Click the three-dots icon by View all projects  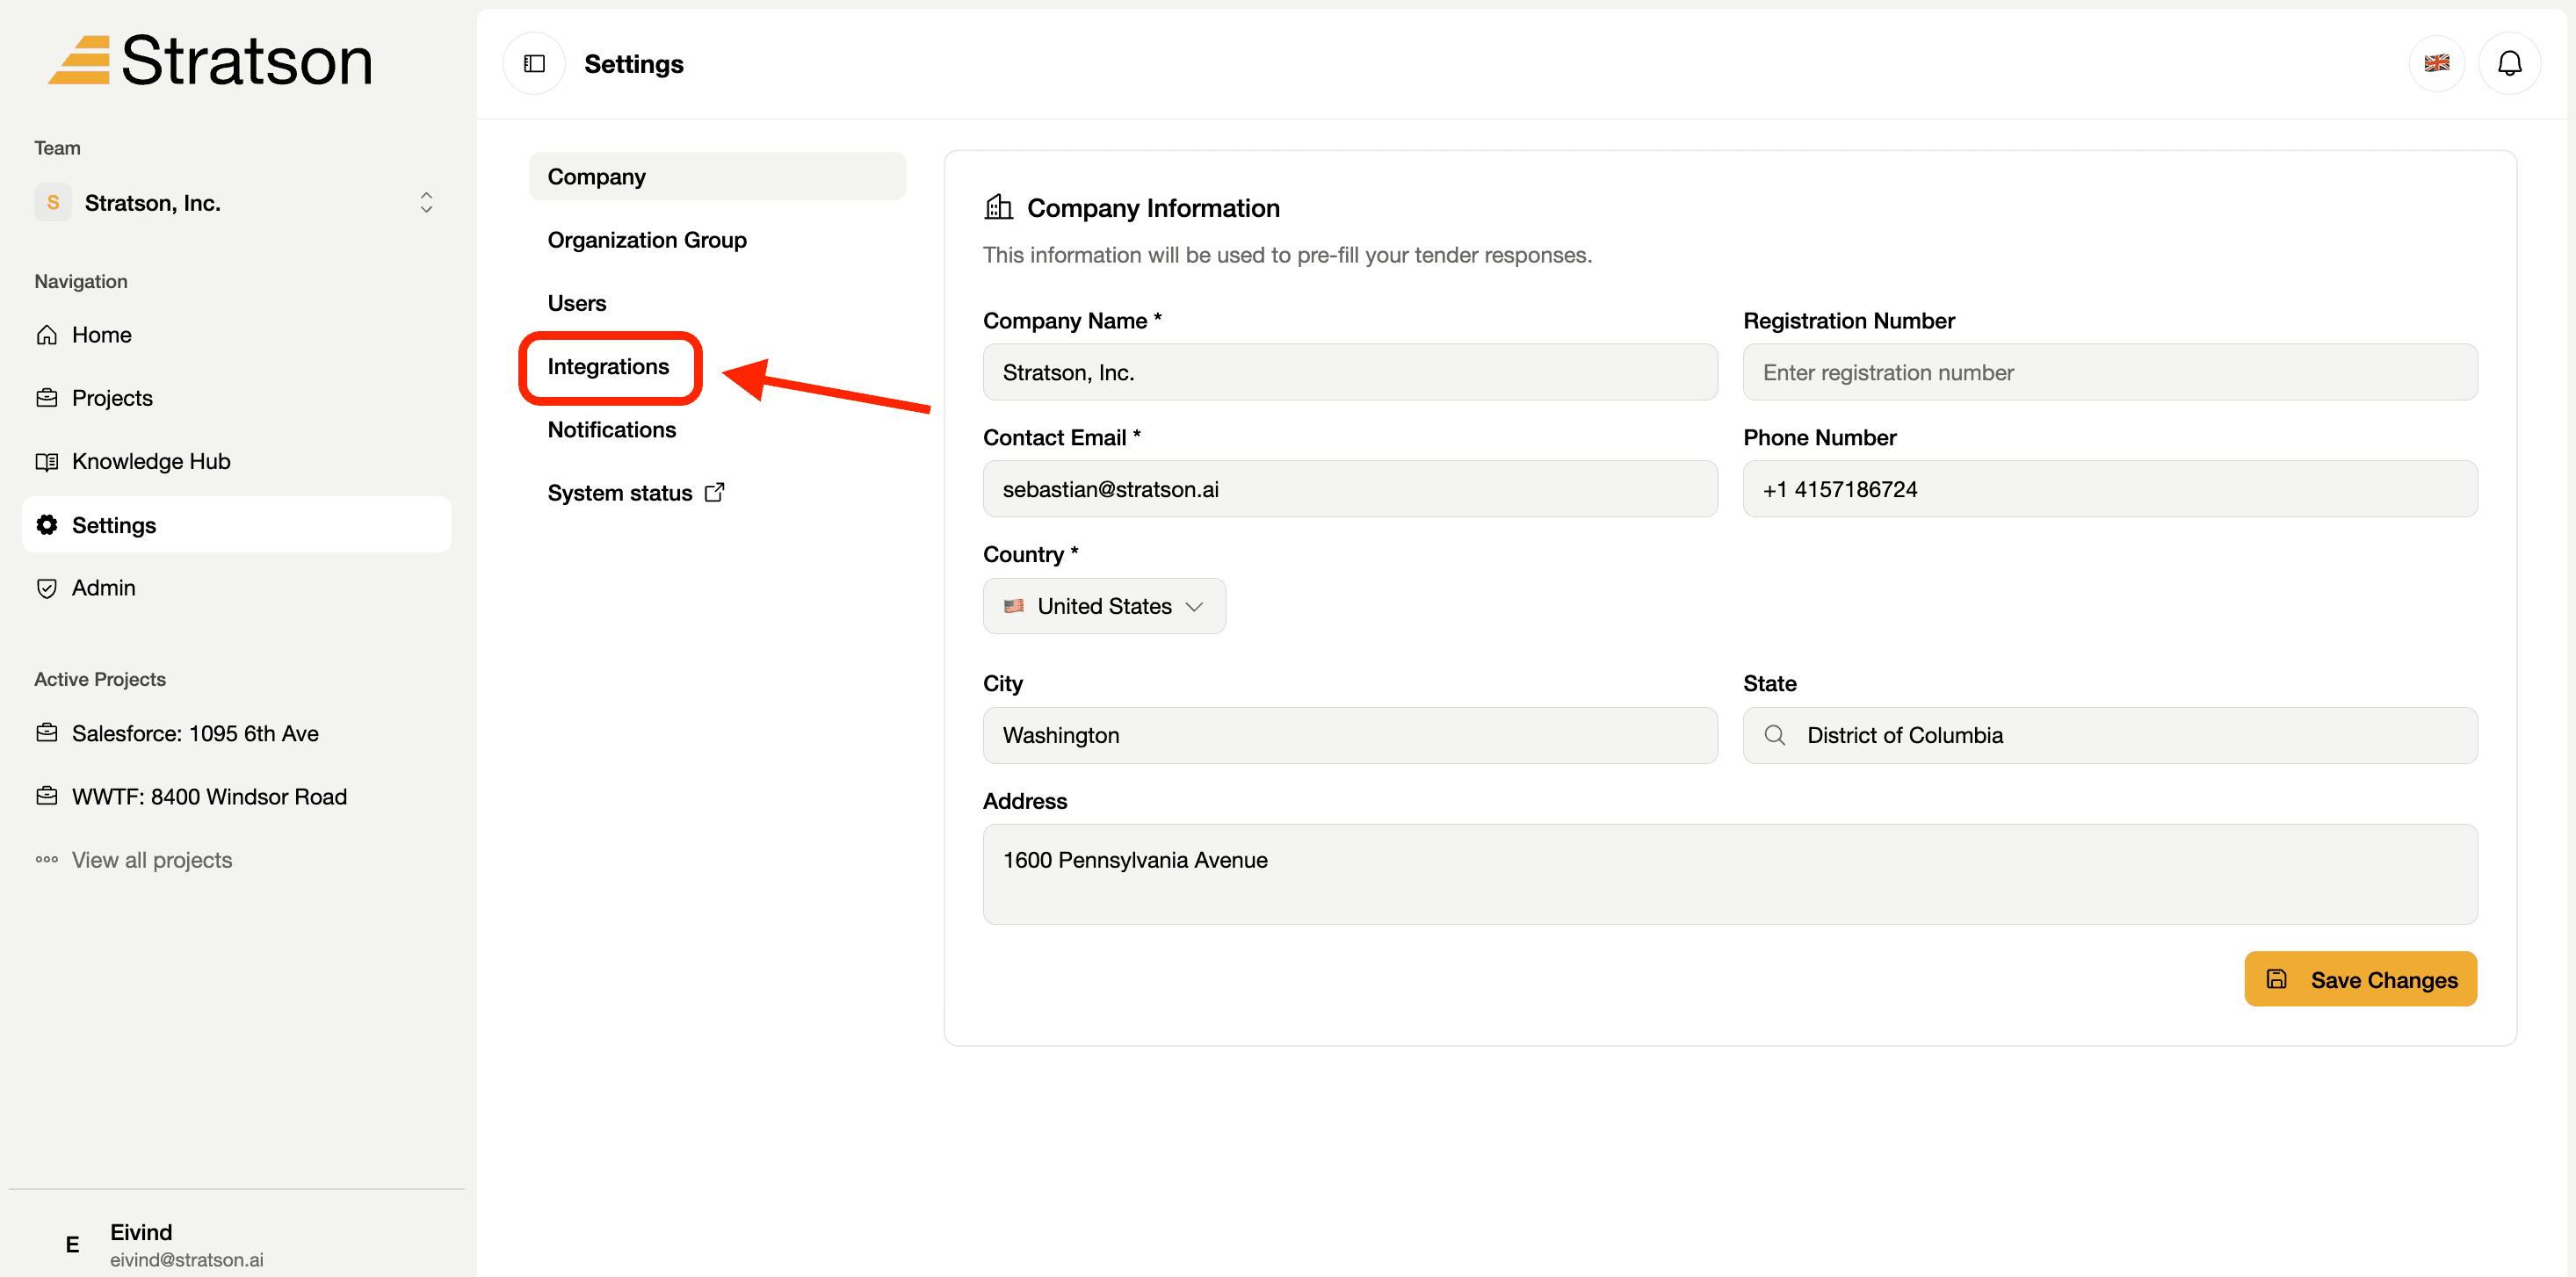click(x=47, y=860)
